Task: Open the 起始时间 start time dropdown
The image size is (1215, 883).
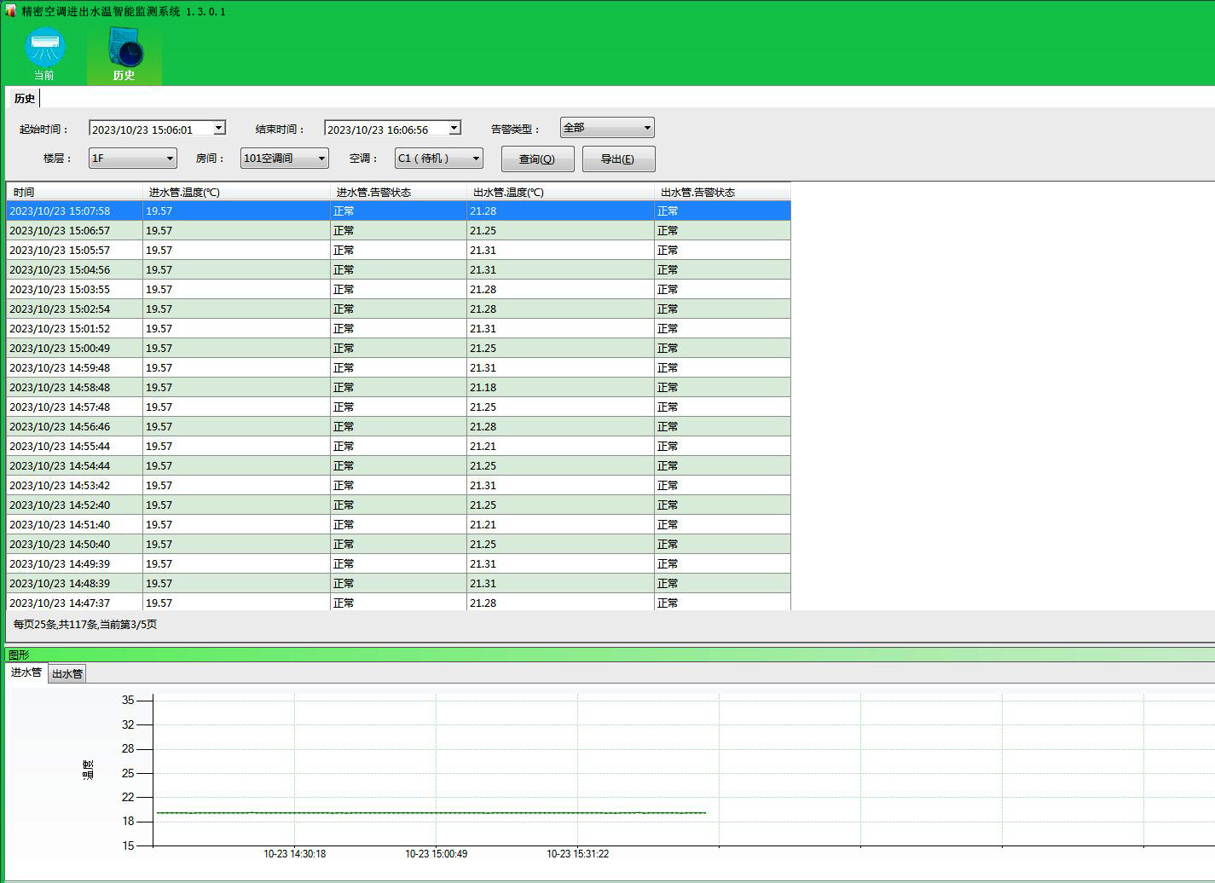Action: (219, 128)
